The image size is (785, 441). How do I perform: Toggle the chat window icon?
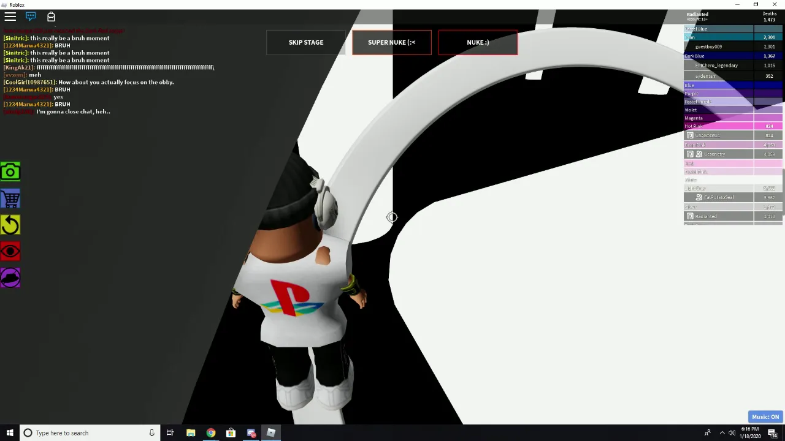(x=31, y=17)
